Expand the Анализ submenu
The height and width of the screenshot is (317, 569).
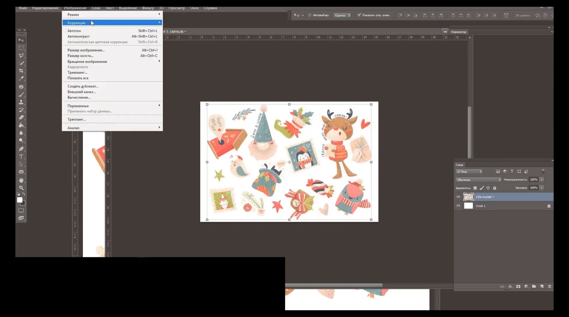tap(112, 128)
